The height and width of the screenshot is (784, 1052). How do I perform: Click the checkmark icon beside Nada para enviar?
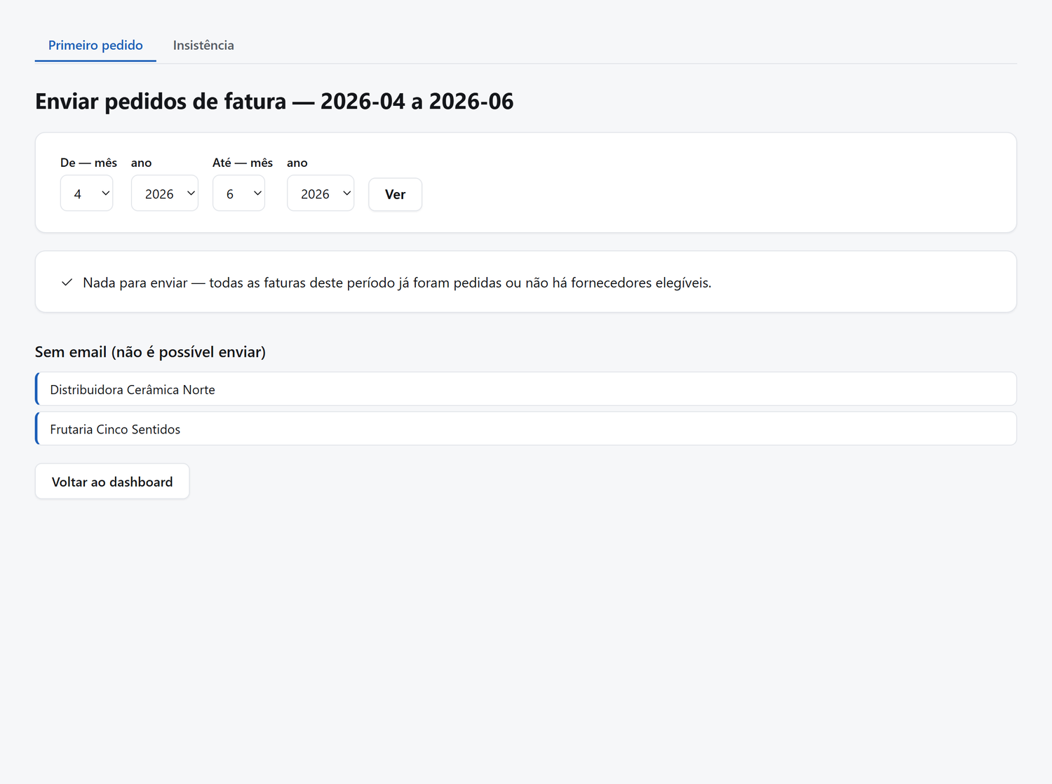click(x=67, y=283)
